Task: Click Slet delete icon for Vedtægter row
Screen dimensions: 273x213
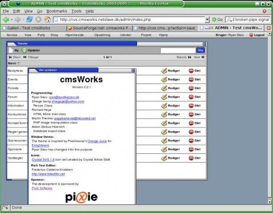Action: click(x=191, y=158)
